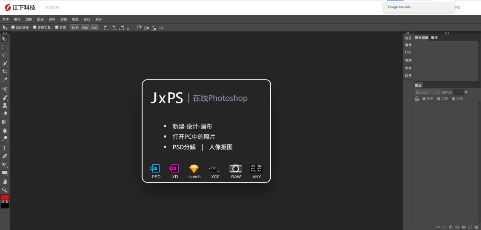Select the Crop tool
Screen dimensions: 481x230
coord(5,71)
